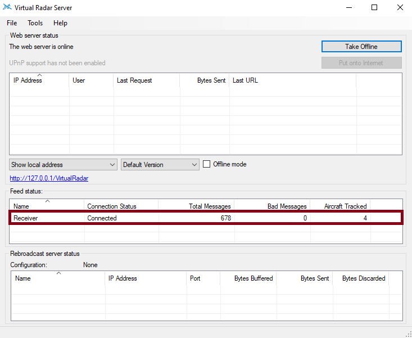Click the Take Offline button
This screenshot has width=412, height=338.
coord(361,47)
